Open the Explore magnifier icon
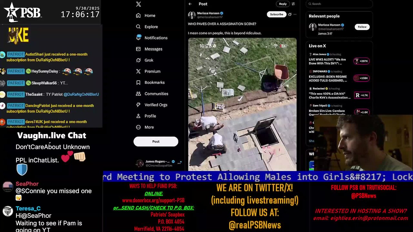Viewport: 413px width, 232px height. coord(138,27)
